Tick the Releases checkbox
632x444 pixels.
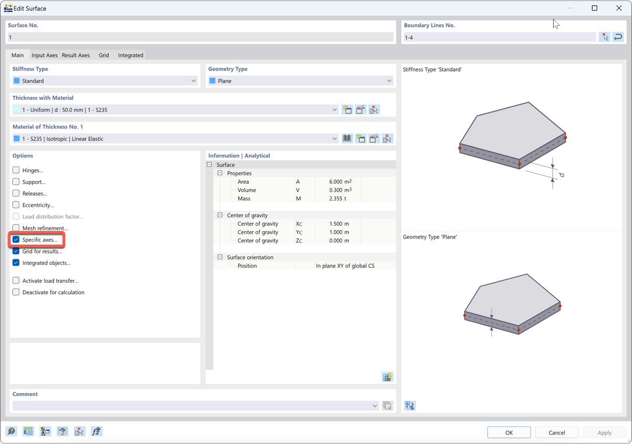click(x=16, y=193)
